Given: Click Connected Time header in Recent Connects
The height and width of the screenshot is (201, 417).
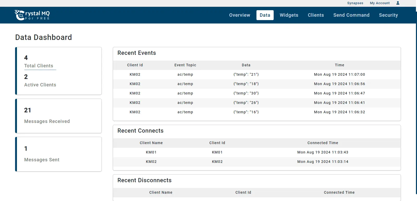Looking at the screenshot, I should [x=323, y=143].
